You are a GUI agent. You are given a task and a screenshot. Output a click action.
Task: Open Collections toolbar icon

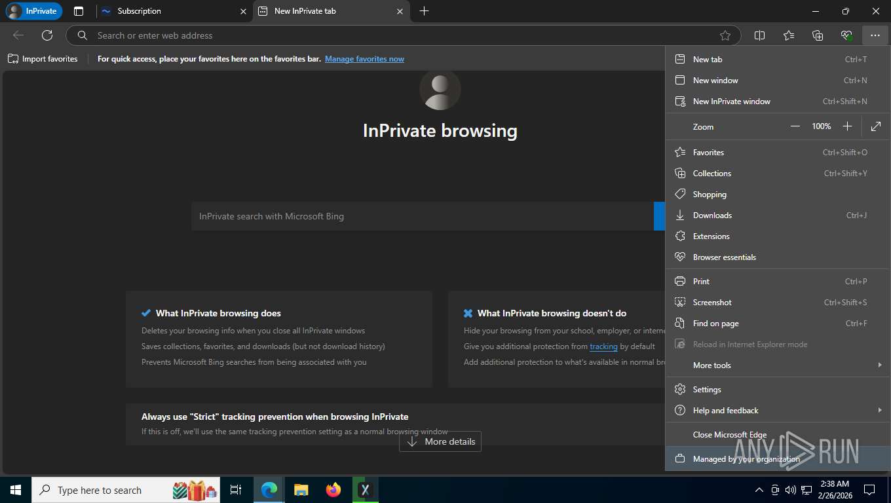[818, 35]
